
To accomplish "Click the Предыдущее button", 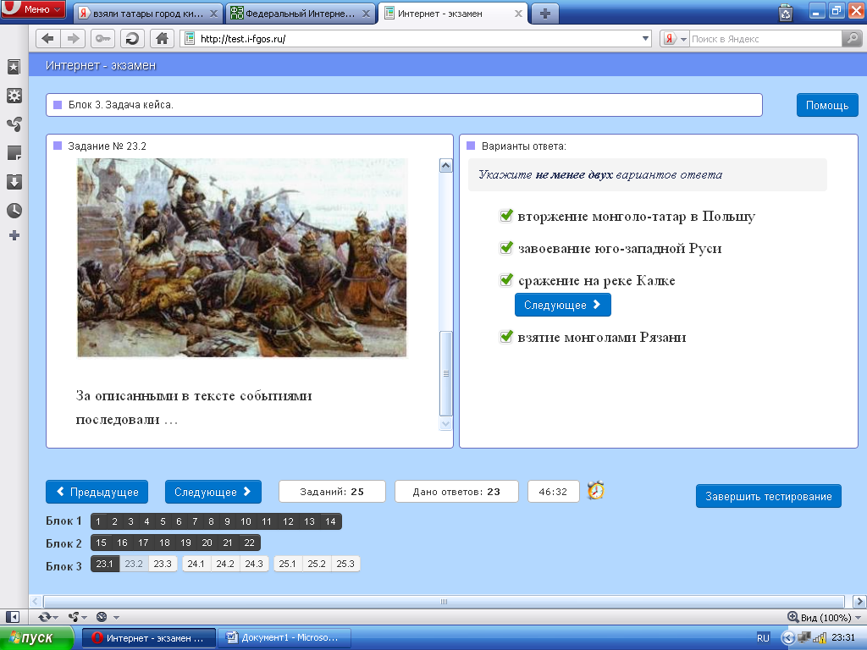I will (97, 492).
